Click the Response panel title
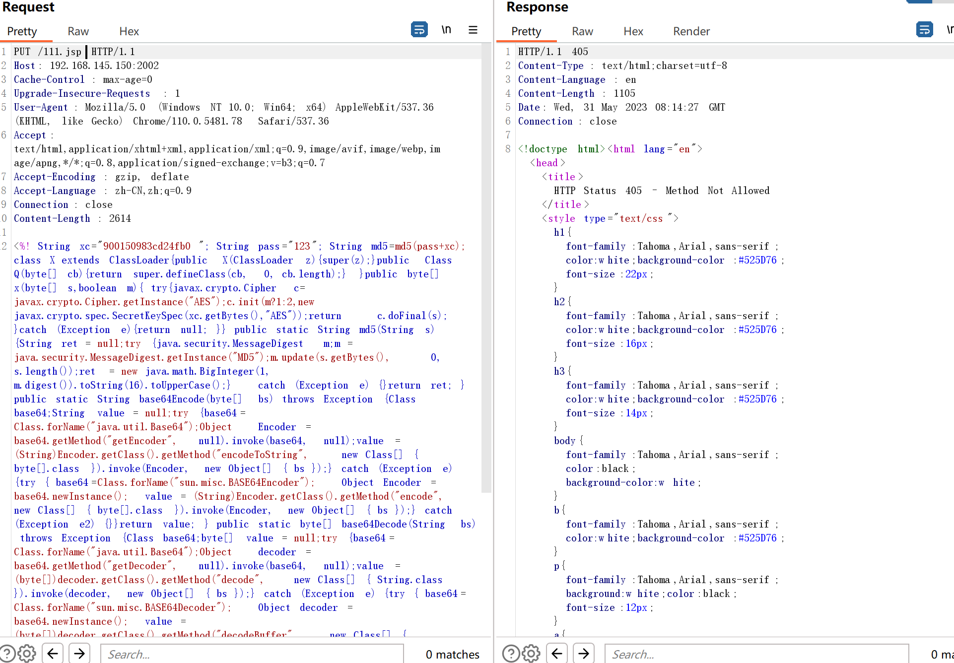Screen dimensions: 954x663 pos(537,7)
